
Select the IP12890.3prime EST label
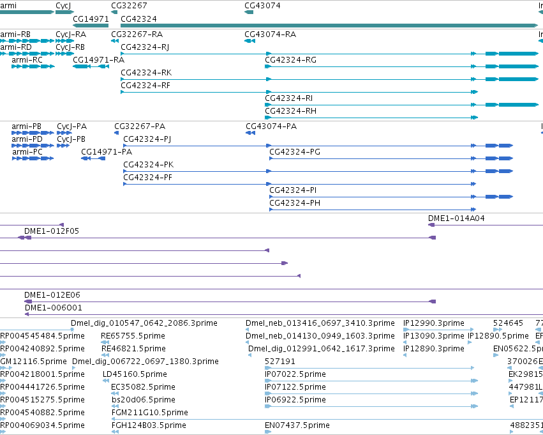(x=433, y=349)
